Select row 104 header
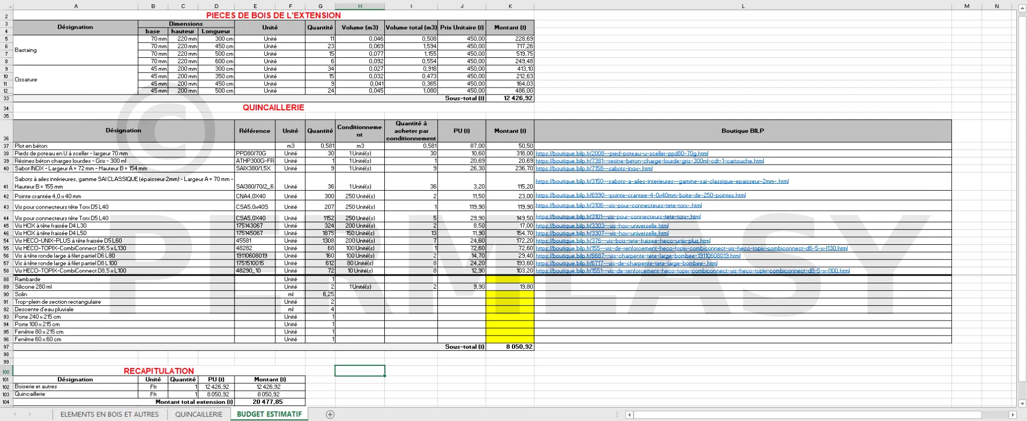Screen dimensions: 1027x421 coord(6,402)
